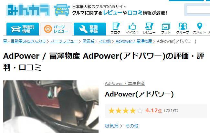Switch to the 整備手帳 tab

[90, 29]
